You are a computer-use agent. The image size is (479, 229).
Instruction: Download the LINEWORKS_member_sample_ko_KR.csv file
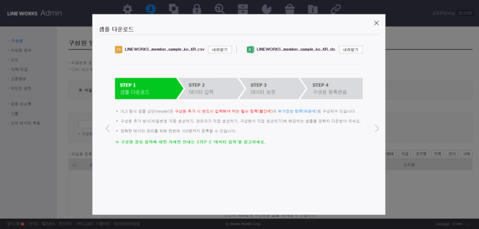coord(220,50)
